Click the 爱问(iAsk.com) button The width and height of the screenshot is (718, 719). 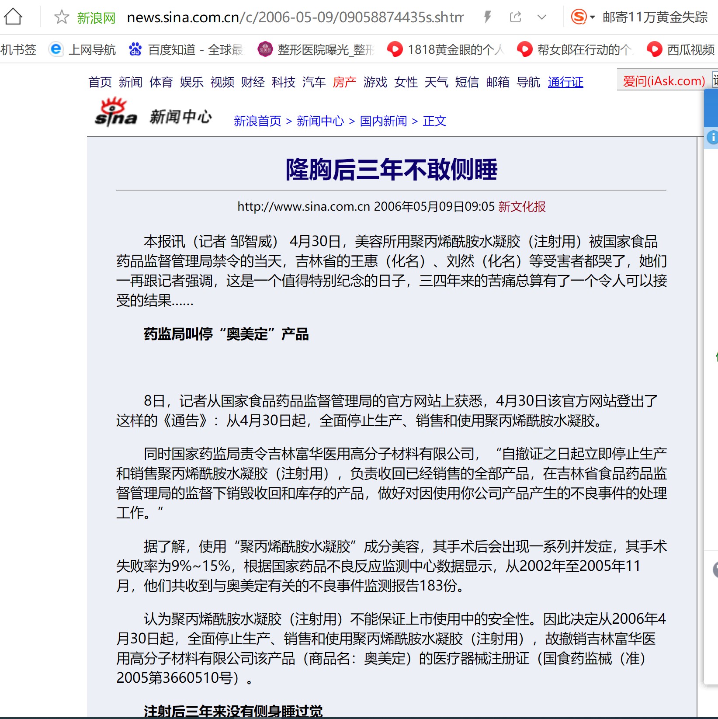(x=664, y=80)
